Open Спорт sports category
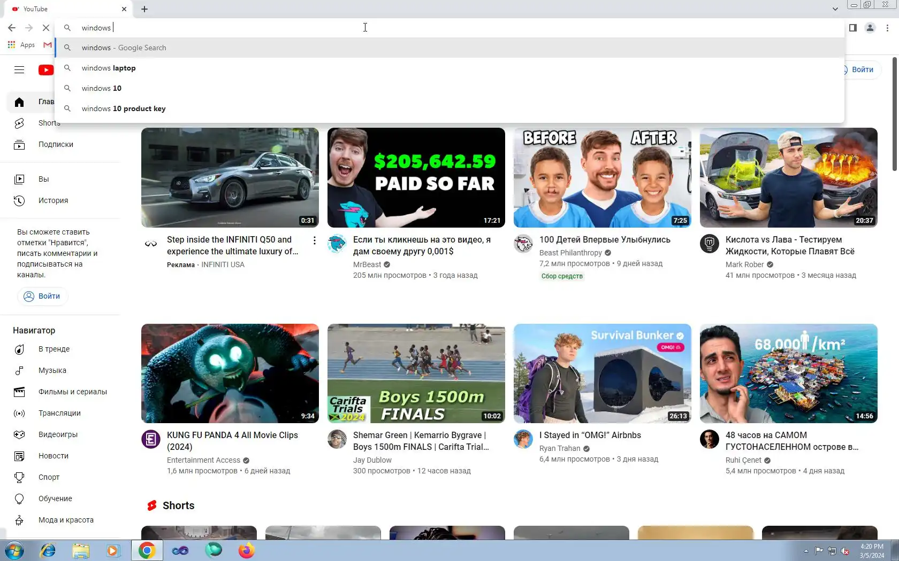Screen dimensions: 899x561 (x=60, y=477)
